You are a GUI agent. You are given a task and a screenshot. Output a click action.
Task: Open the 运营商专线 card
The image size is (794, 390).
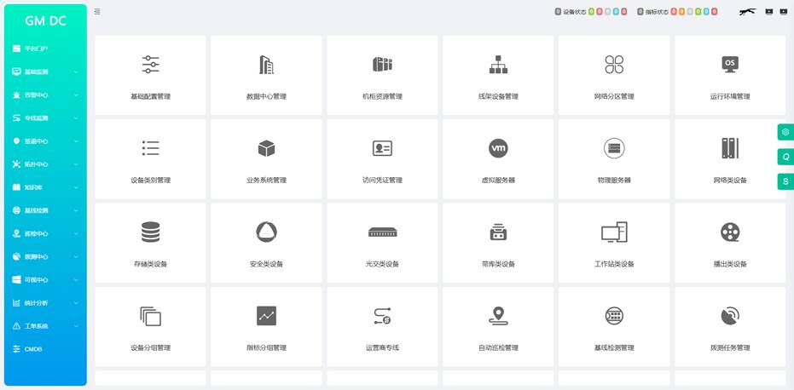(x=382, y=327)
